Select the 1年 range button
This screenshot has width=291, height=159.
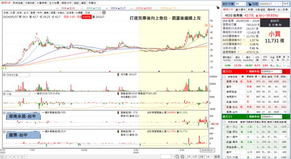(201, 157)
